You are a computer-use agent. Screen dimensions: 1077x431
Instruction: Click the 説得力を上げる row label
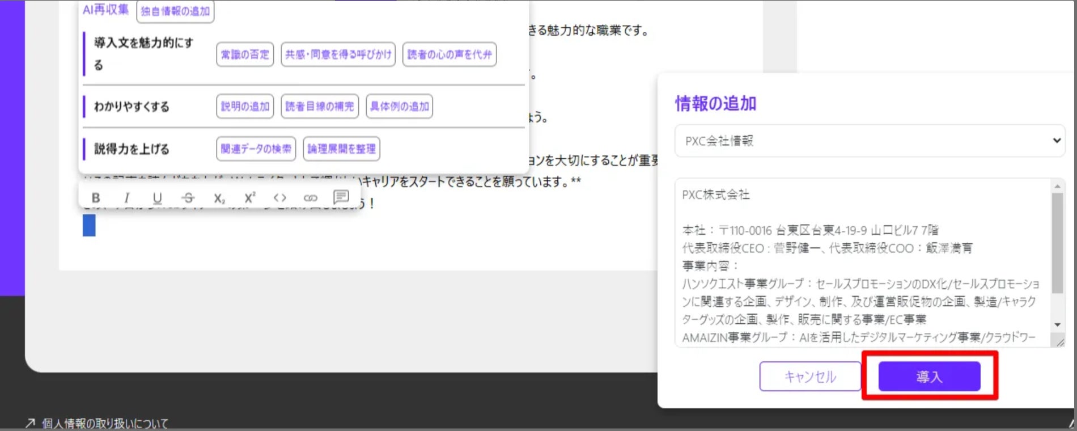132,149
